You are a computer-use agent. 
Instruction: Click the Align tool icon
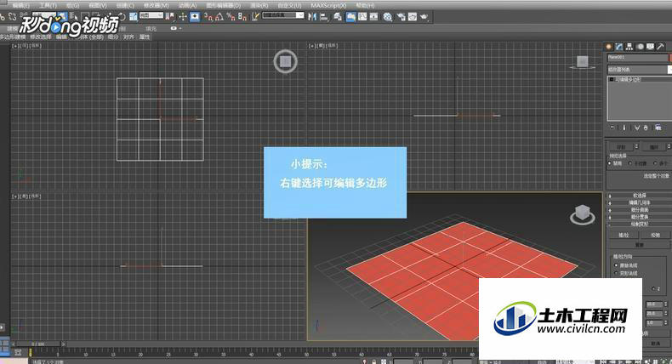324,17
